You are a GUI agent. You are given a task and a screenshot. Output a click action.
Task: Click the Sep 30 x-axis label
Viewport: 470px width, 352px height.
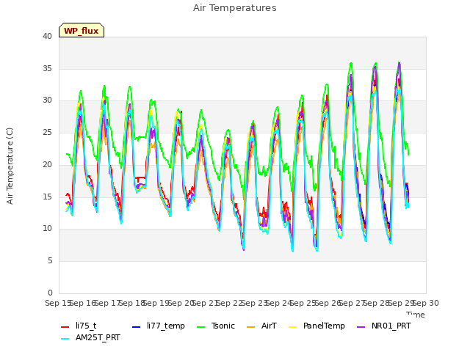[x=426, y=303]
